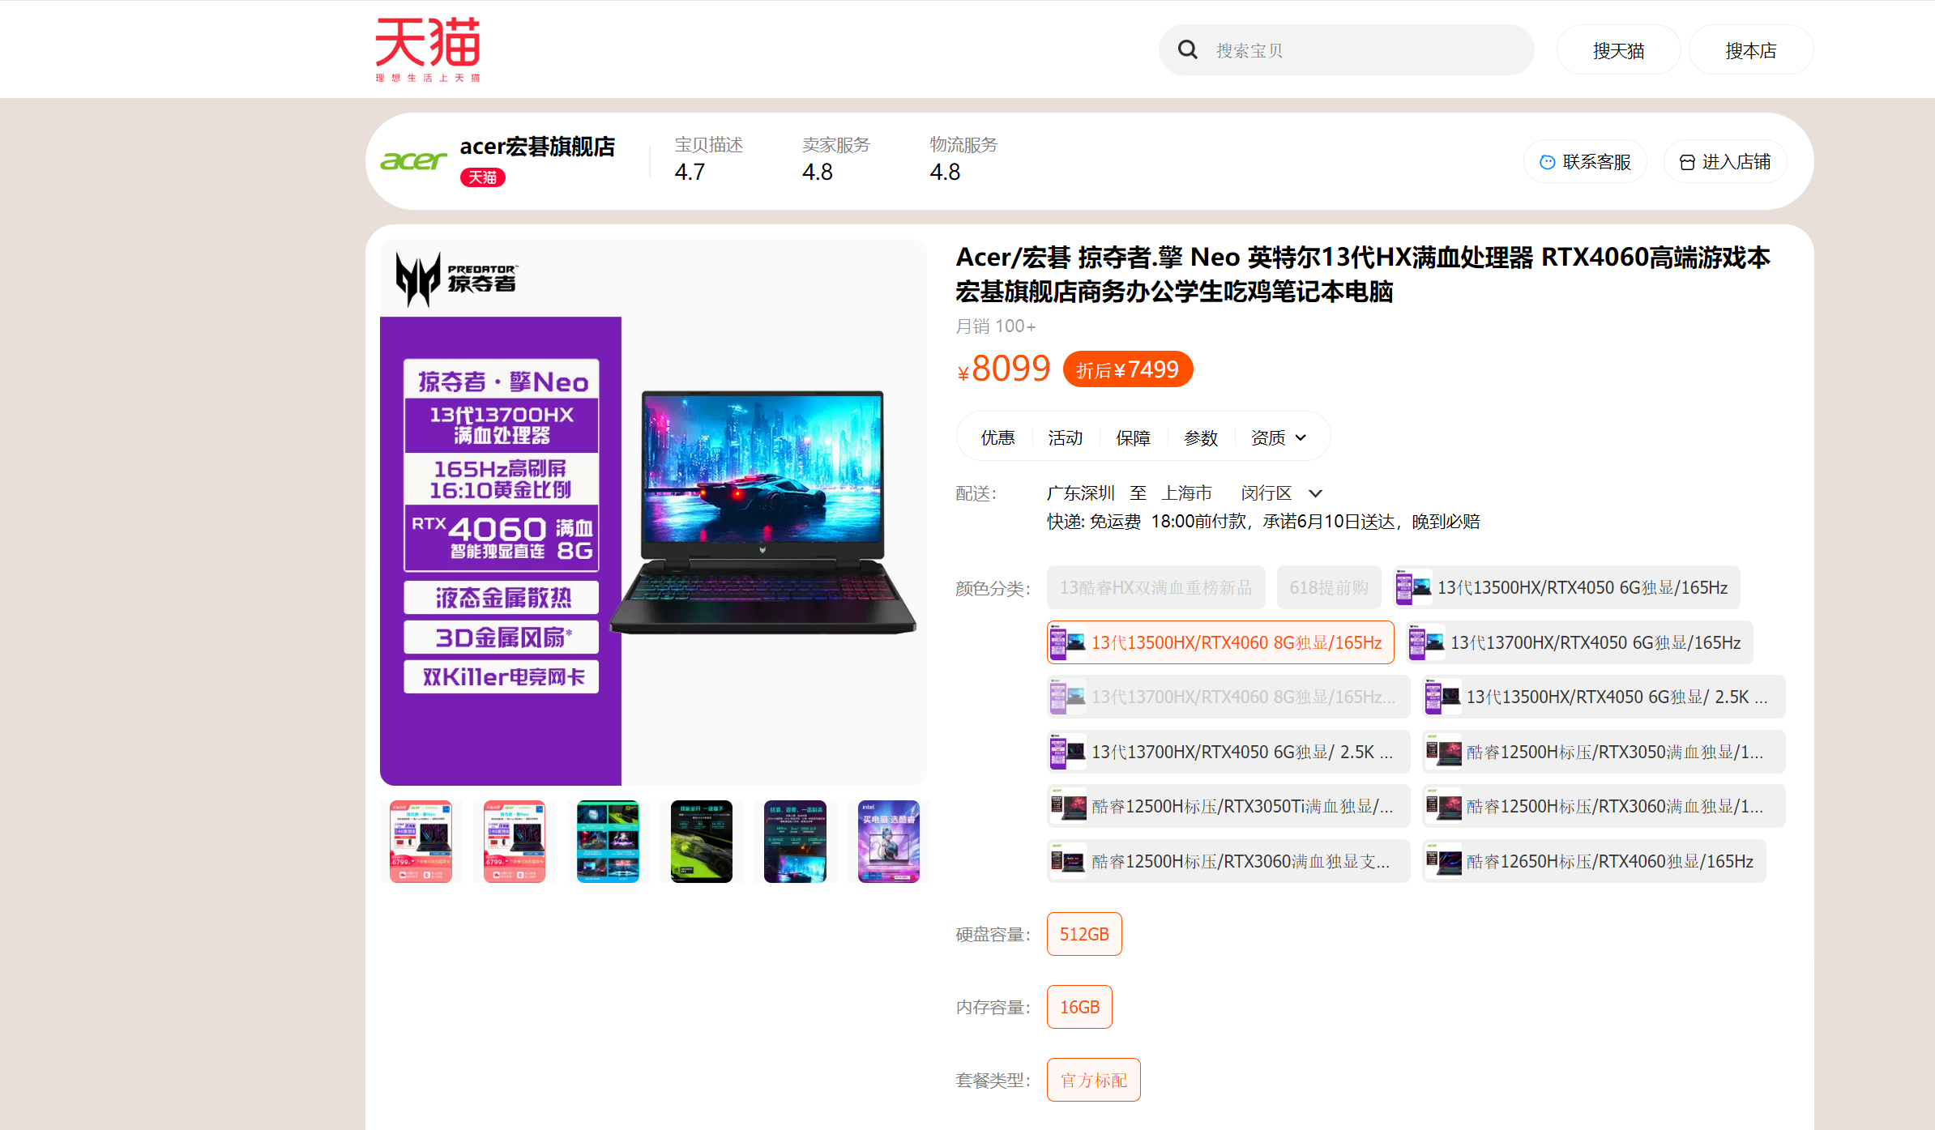This screenshot has height=1130, width=1935.
Task: Click variant icon beside 13代13700HX/RTX4050 6G独显/165Hz
Action: pyautogui.click(x=1426, y=642)
